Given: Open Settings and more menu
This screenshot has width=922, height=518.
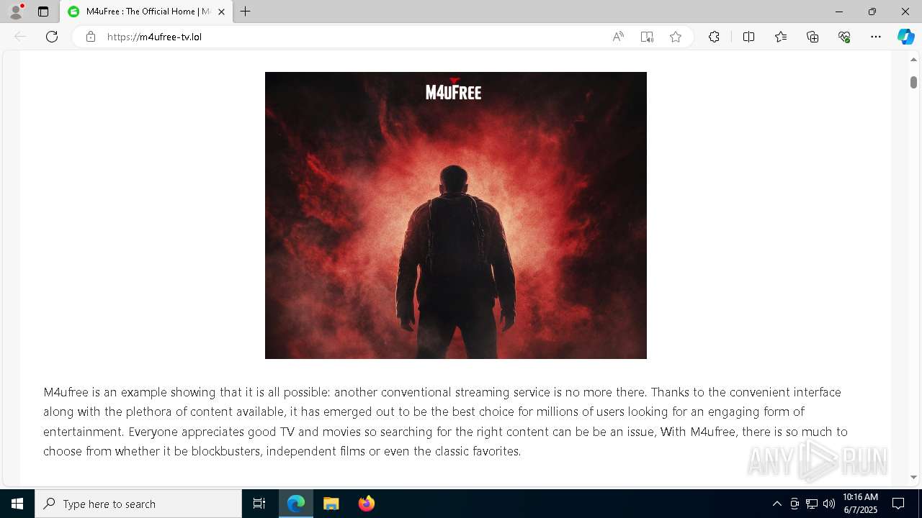Looking at the screenshot, I should (x=876, y=37).
